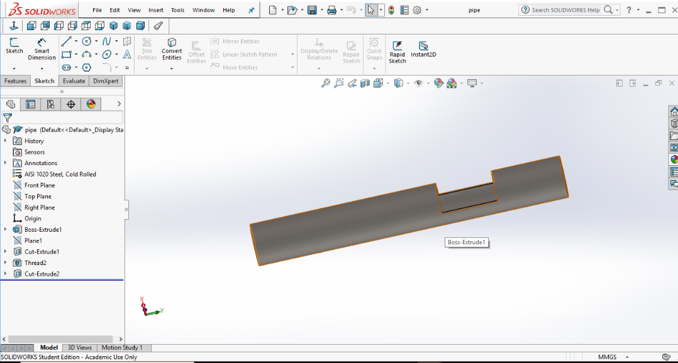The image size is (678, 363).
Task: Open the Options gear icon
Action: [x=417, y=10]
